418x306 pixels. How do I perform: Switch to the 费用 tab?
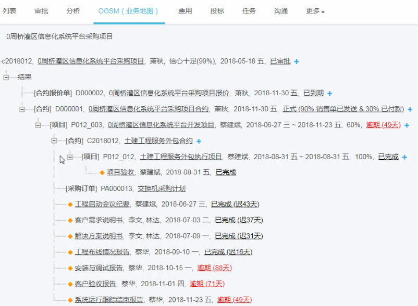(185, 11)
